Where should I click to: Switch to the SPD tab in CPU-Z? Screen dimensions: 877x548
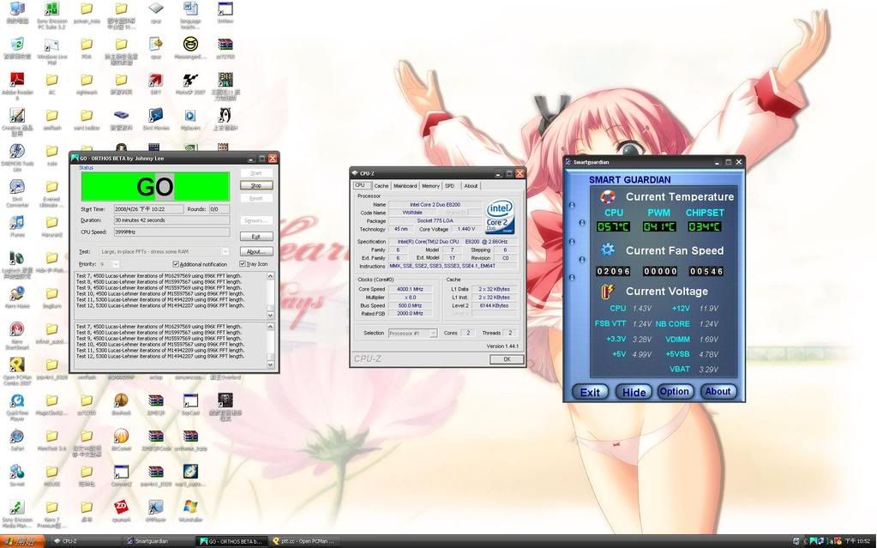(450, 186)
